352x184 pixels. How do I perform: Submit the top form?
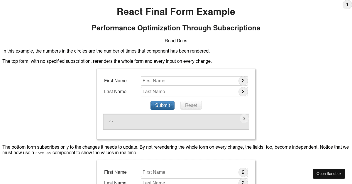162,105
